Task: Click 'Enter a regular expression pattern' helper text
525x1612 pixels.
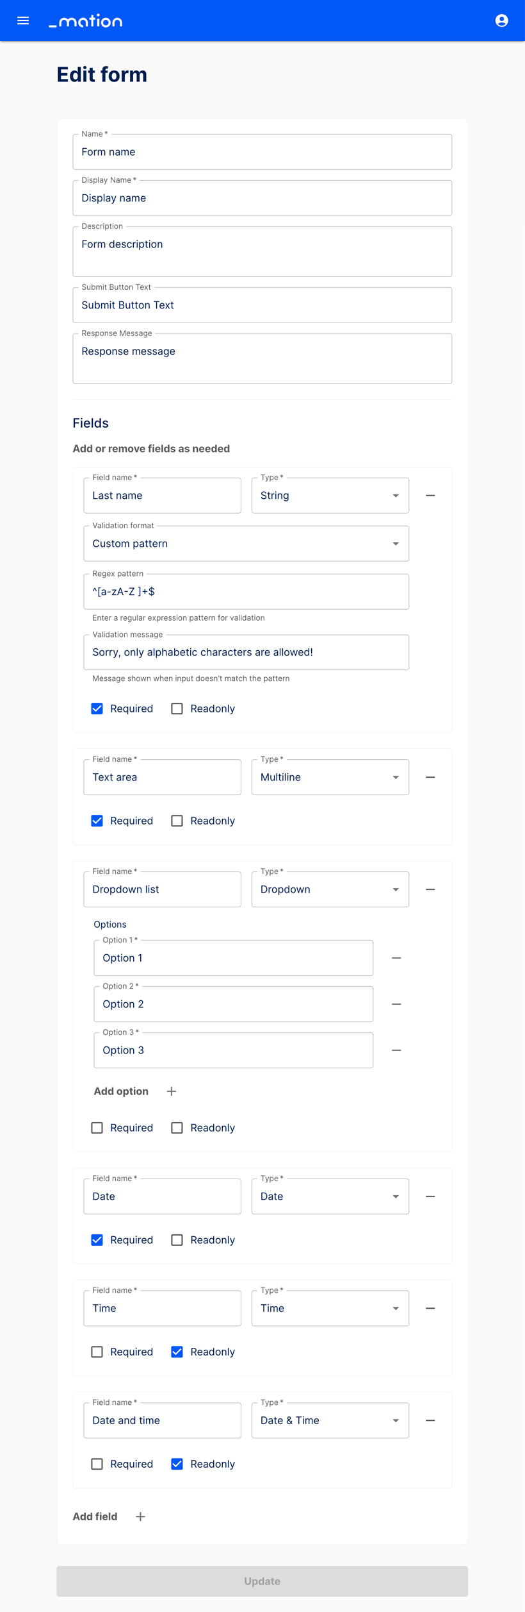Action: [179, 618]
